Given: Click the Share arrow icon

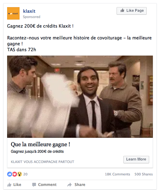Looking at the screenshot, I should click(x=69, y=185).
